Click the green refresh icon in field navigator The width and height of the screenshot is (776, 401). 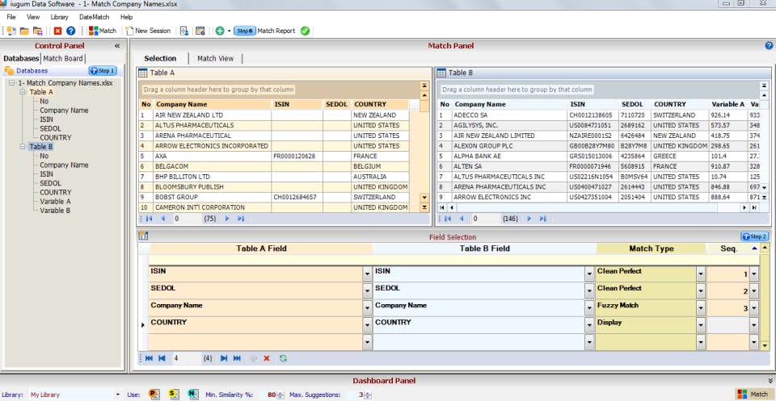(x=283, y=357)
